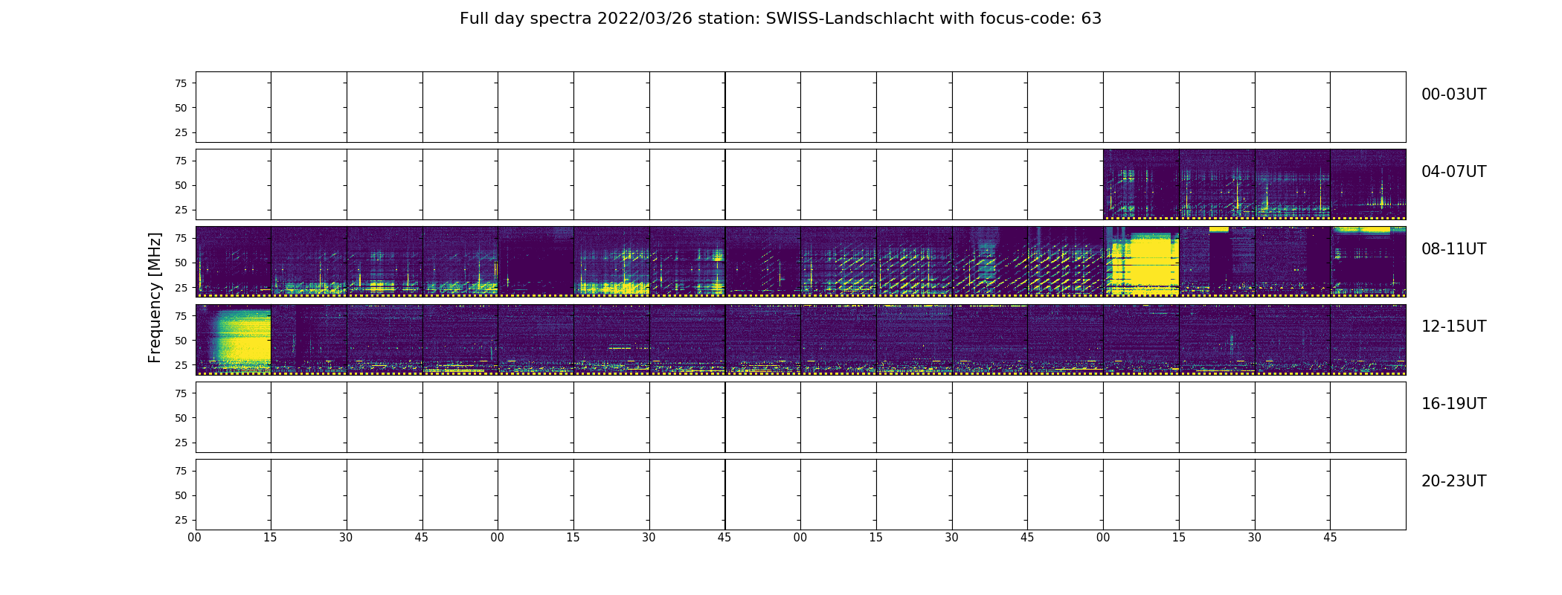Click the 'Frequency [MHz]' axis label
The image size is (1562, 595).
[155, 297]
